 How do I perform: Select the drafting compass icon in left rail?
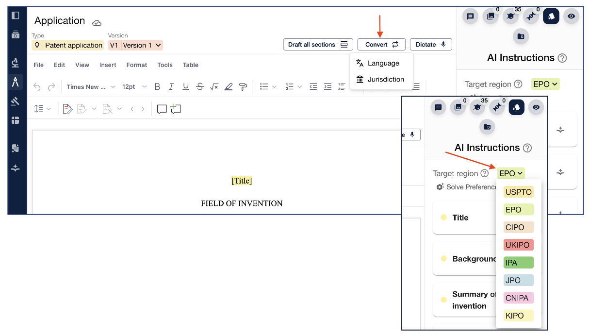tap(16, 82)
